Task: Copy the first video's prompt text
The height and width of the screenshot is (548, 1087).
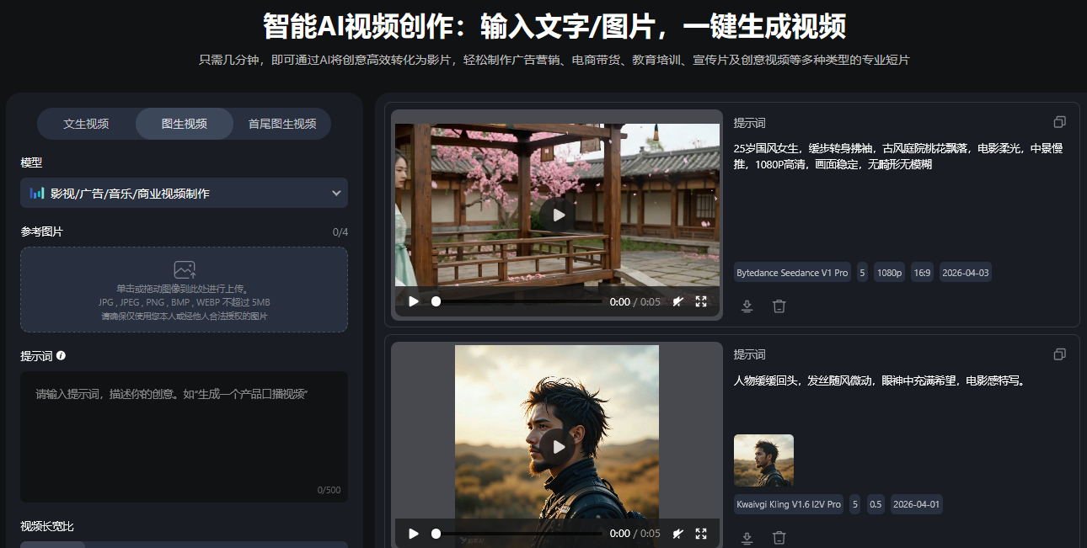Action: click(x=1059, y=122)
